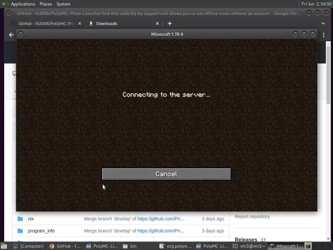The height and width of the screenshot is (250, 333).
Task: Click the Minecraft 1.19.4 title bar
Action: 167,34
